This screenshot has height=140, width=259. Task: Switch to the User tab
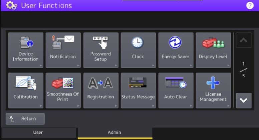[x=38, y=133]
